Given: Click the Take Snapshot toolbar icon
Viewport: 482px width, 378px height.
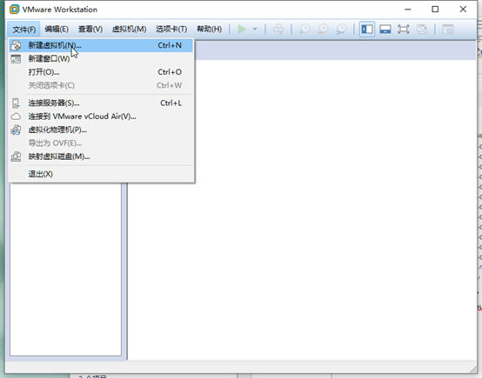Looking at the screenshot, I should (x=305, y=30).
